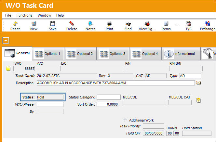The height and width of the screenshot is (142, 216).
Task: Print the task card
Action: [109, 23]
